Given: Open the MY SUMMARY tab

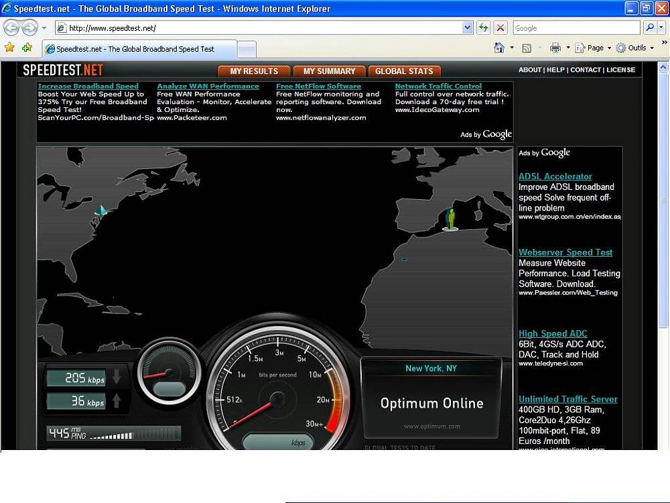Looking at the screenshot, I should pyautogui.click(x=329, y=71).
